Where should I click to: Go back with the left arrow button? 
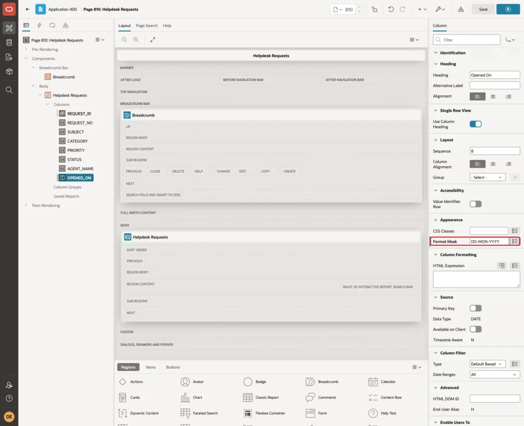coord(28,9)
